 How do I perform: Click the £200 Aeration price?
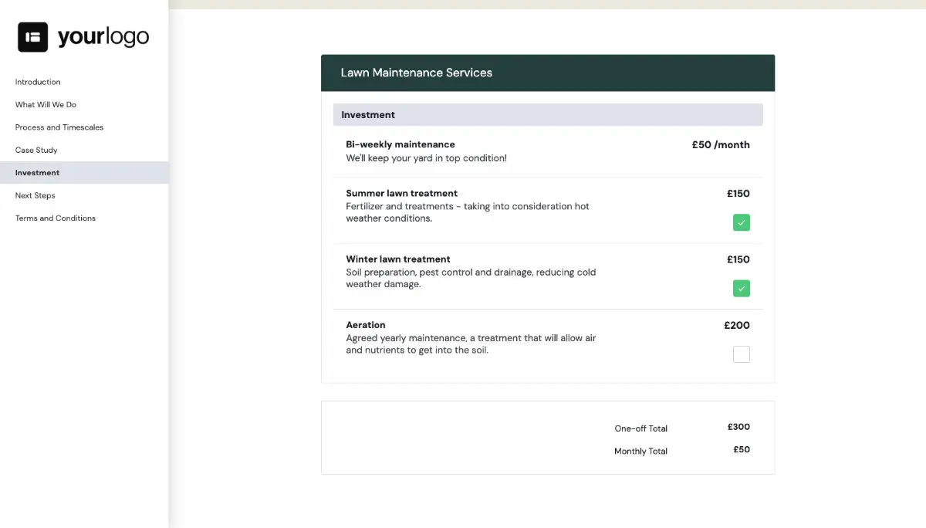click(x=738, y=325)
